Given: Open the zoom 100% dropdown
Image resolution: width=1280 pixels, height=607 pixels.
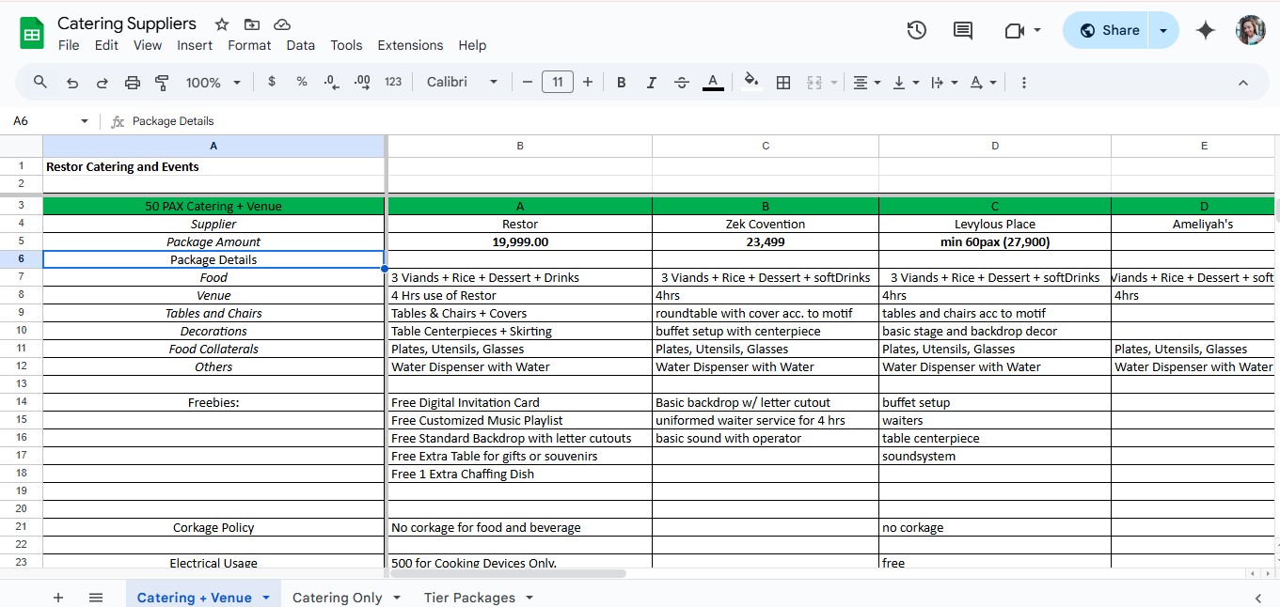Looking at the screenshot, I should click(x=213, y=83).
